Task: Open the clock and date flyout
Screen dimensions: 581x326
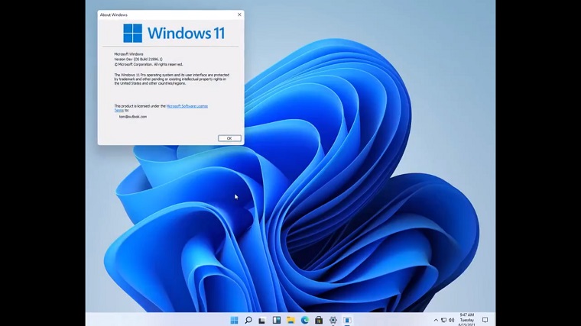Action: (466, 320)
